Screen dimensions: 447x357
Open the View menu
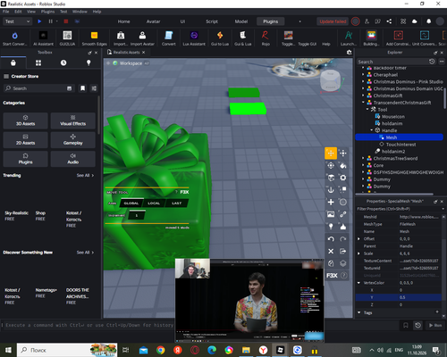tap(31, 12)
